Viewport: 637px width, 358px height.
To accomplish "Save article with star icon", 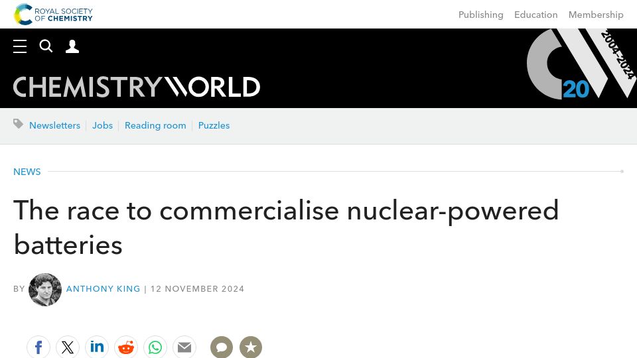I will [x=251, y=347].
